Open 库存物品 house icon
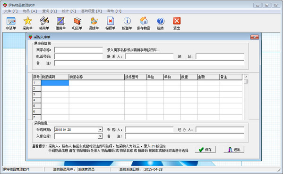 point(144,21)
